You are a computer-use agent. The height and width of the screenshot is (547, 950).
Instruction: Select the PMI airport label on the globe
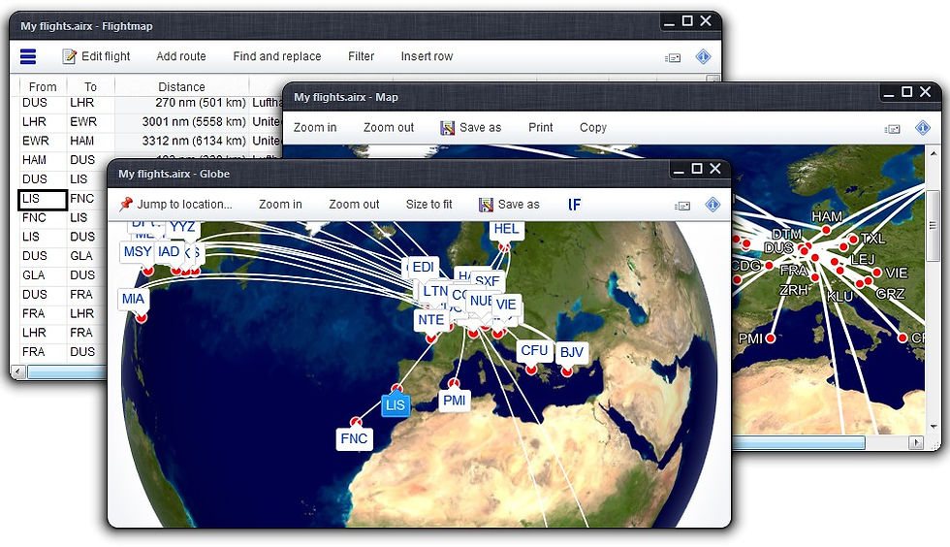pos(454,401)
